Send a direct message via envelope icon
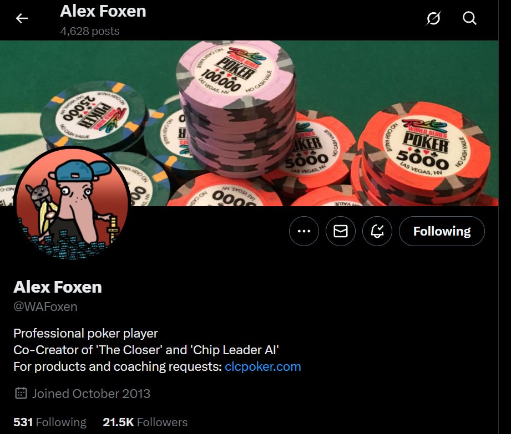 341,231
